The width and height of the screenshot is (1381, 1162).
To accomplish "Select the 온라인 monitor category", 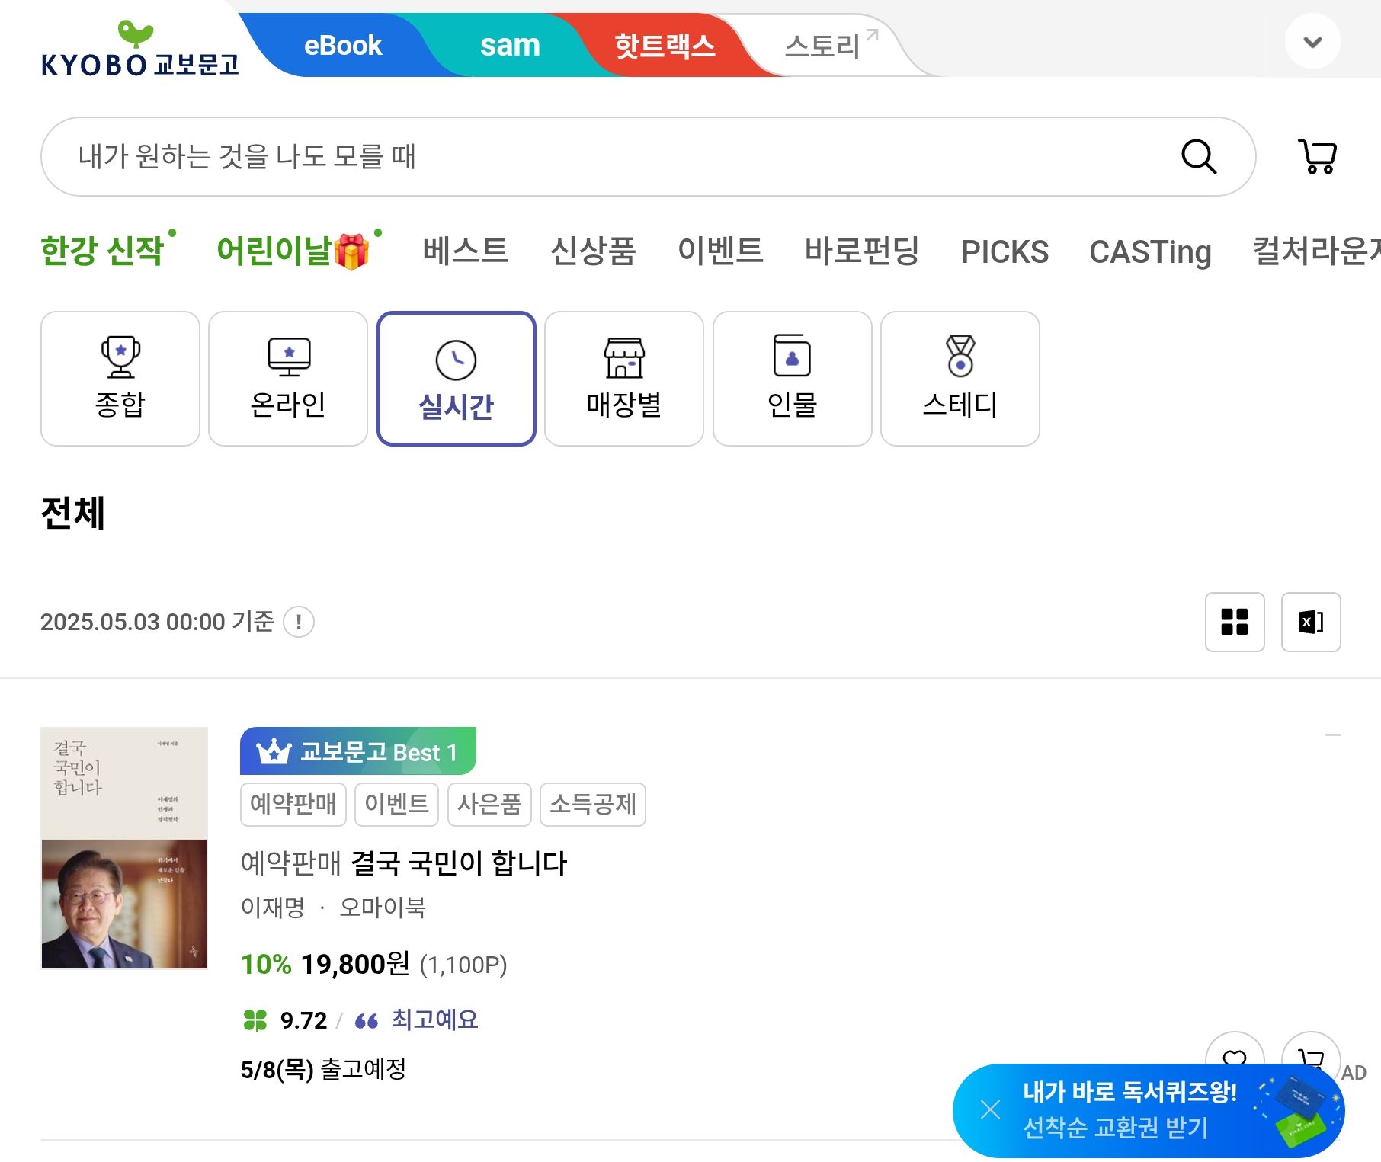I will (288, 379).
